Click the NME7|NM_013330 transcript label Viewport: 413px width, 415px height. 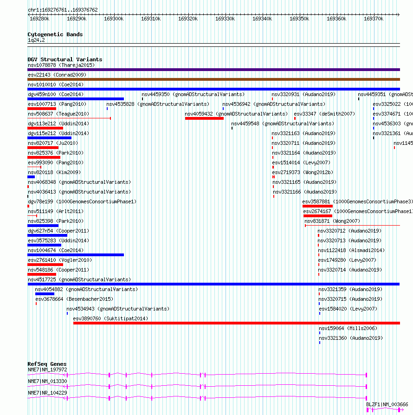click(47, 382)
